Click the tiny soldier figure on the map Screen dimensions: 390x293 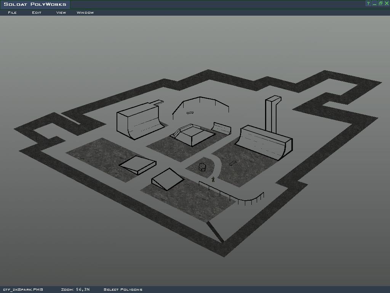(x=213, y=179)
